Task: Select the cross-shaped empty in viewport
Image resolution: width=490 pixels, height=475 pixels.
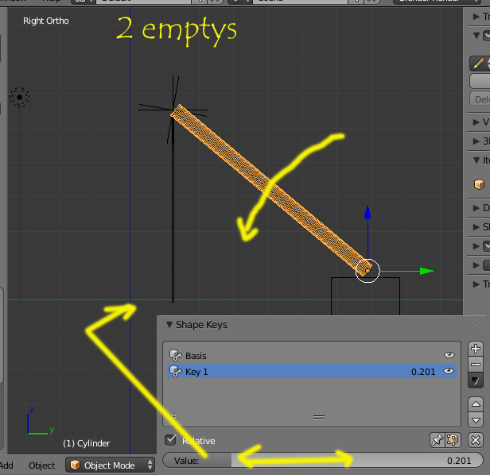Action: point(173,110)
